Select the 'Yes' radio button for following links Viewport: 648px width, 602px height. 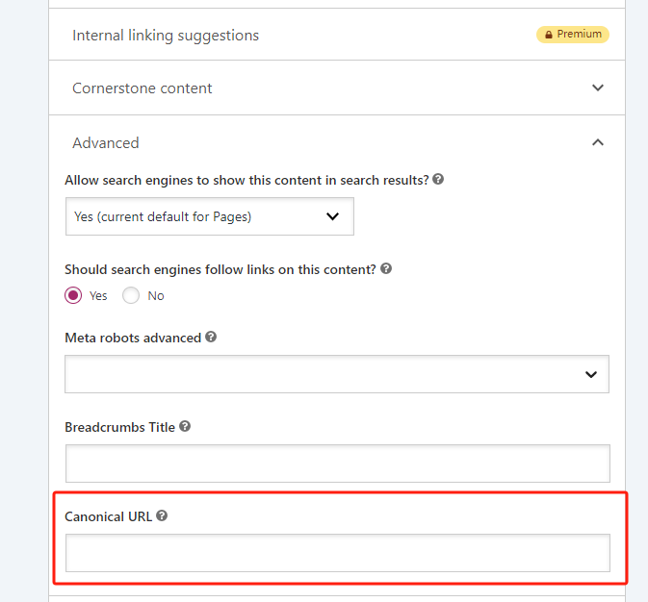point(73,295)
